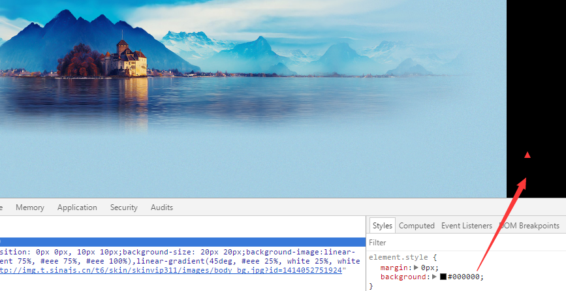Click the Filter styles input field
The image size is (566, 291).
464,243
